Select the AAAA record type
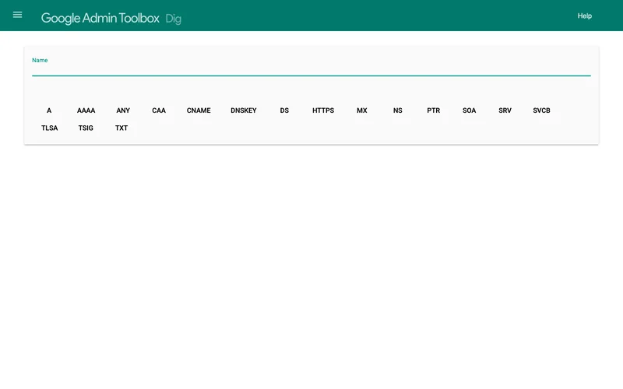The image size is (623, 389). click(x=86, y=110)
